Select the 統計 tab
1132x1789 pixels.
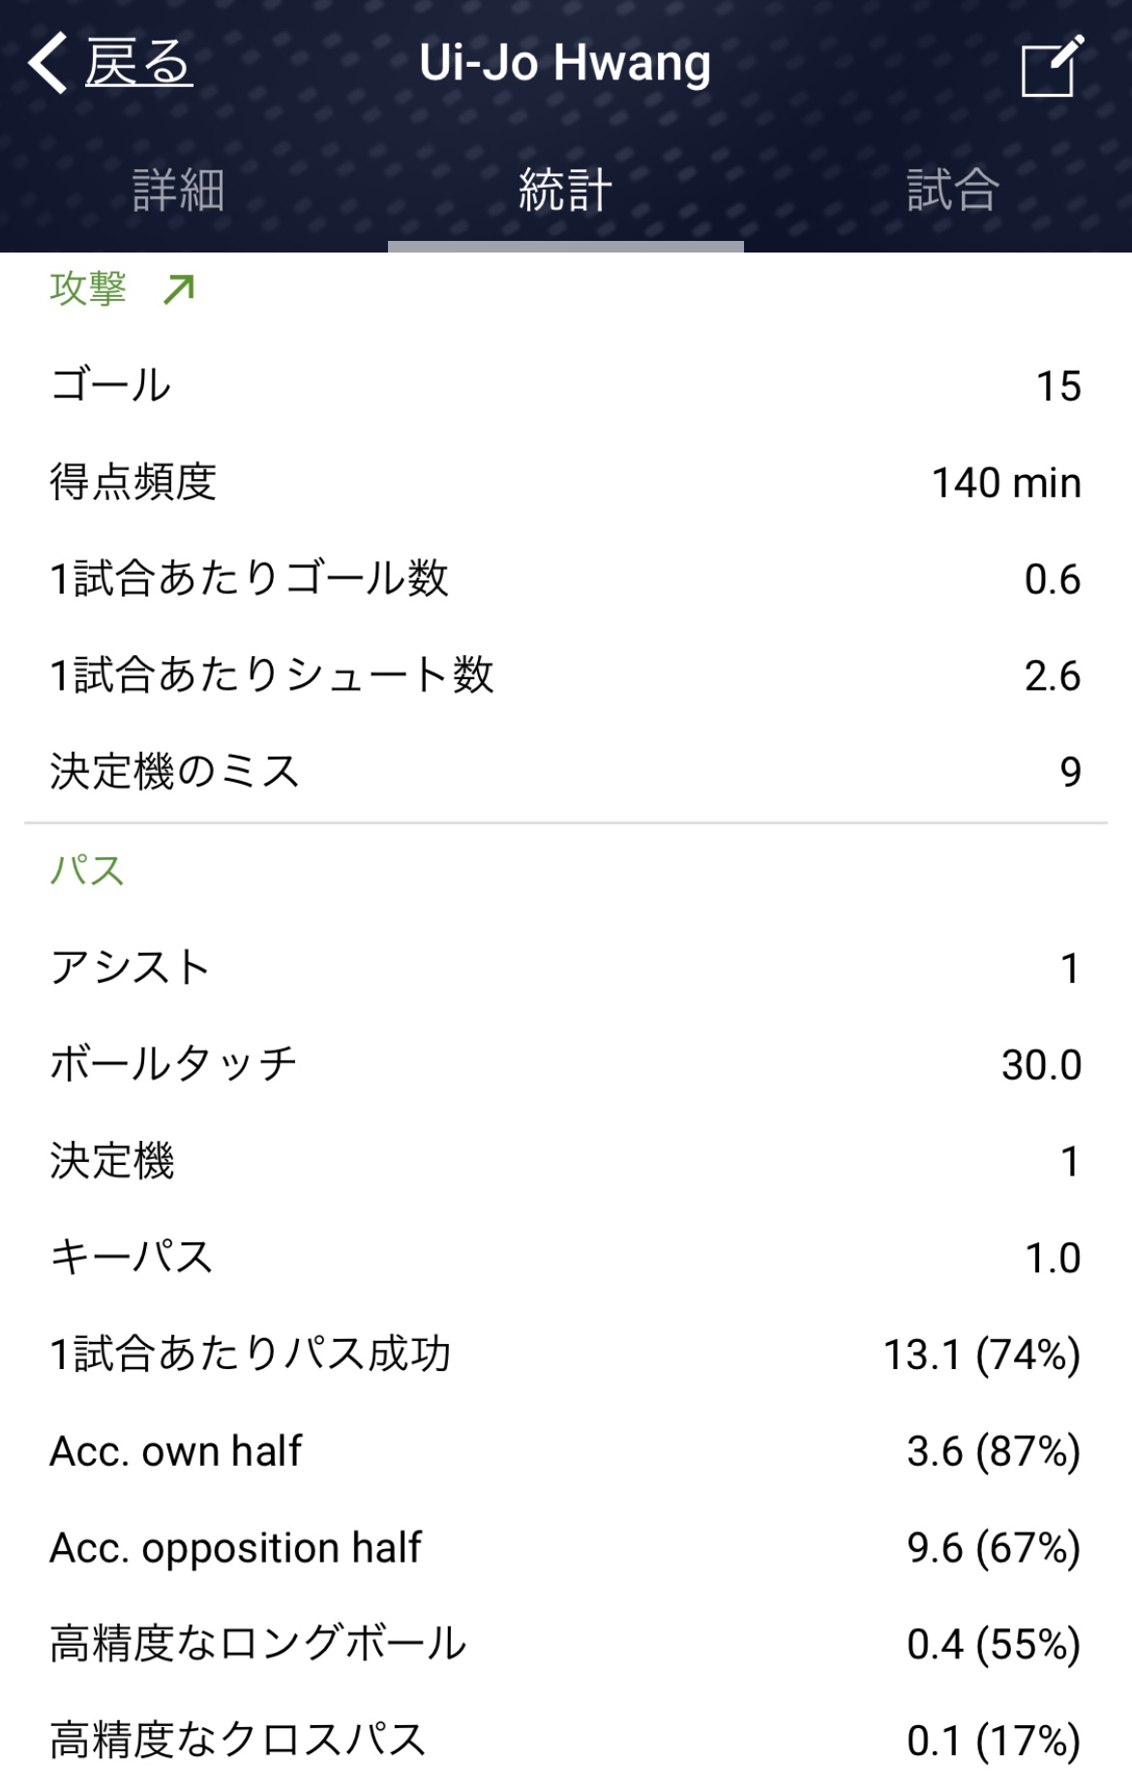point(565,190)
